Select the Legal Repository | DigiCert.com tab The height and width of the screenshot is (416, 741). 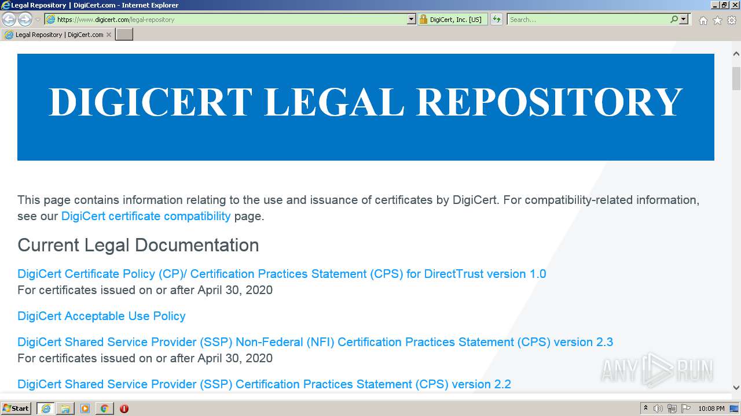tap(58, 35)
